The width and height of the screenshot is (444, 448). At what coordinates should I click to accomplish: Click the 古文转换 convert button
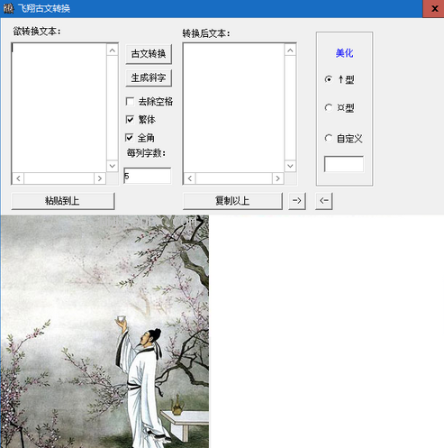[149, 54]
